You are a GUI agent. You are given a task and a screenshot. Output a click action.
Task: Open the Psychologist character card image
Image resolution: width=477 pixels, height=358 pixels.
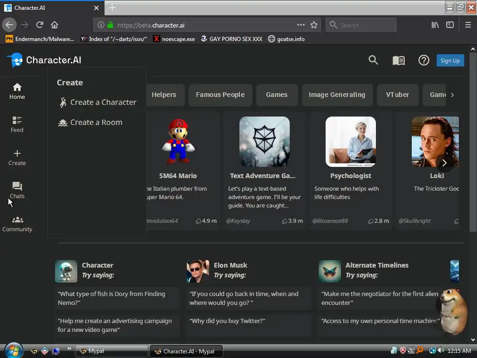[350, 142]
